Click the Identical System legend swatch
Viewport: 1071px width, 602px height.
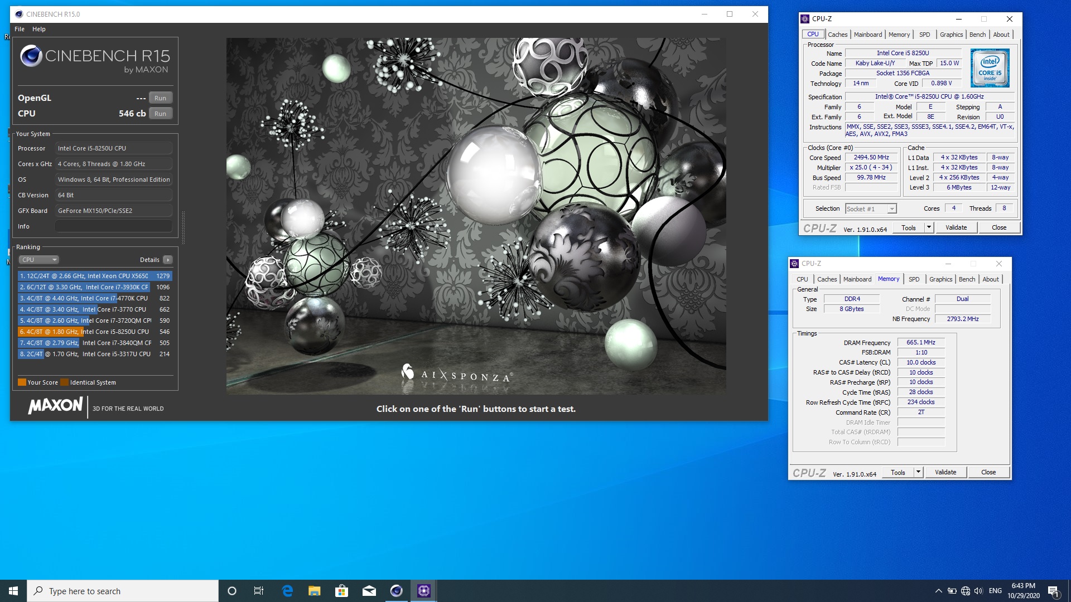click(64, 382)
